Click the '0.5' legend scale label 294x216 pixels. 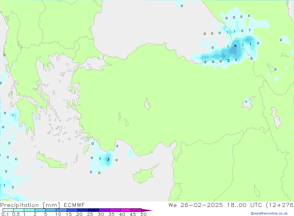coord(16,214)
